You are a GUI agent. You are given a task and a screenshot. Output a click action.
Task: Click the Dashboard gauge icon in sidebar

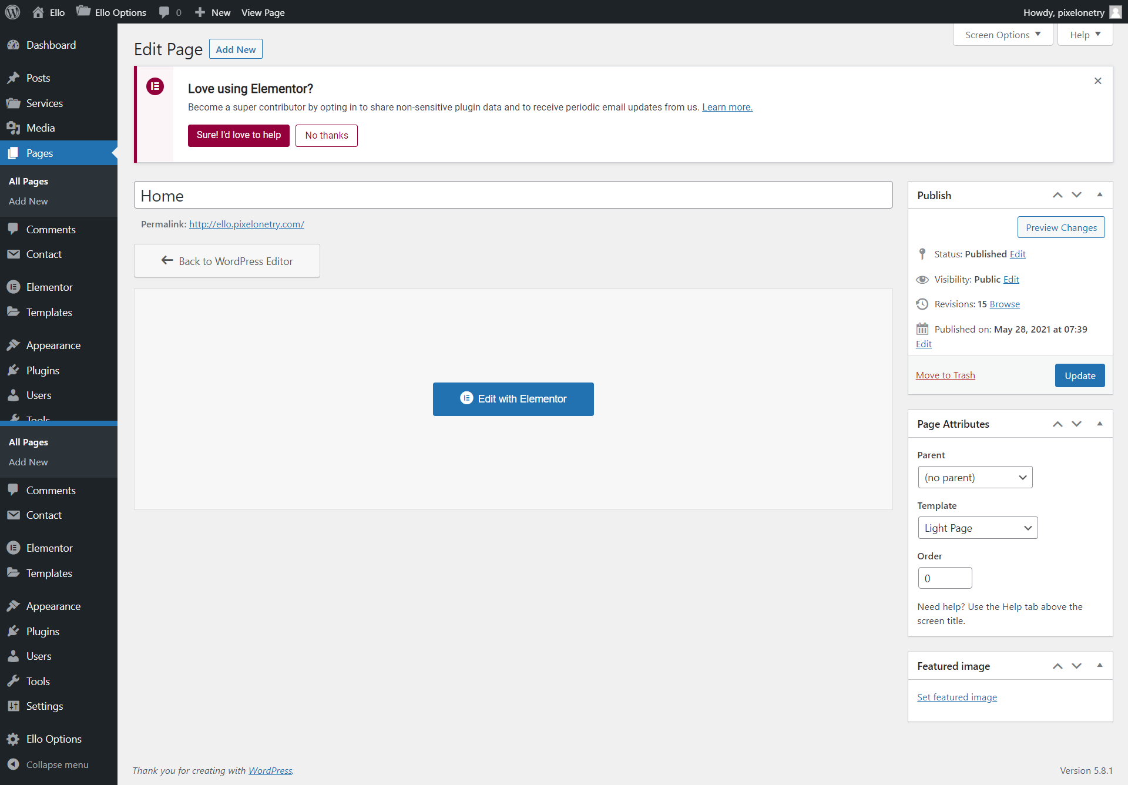click(13, 45)
